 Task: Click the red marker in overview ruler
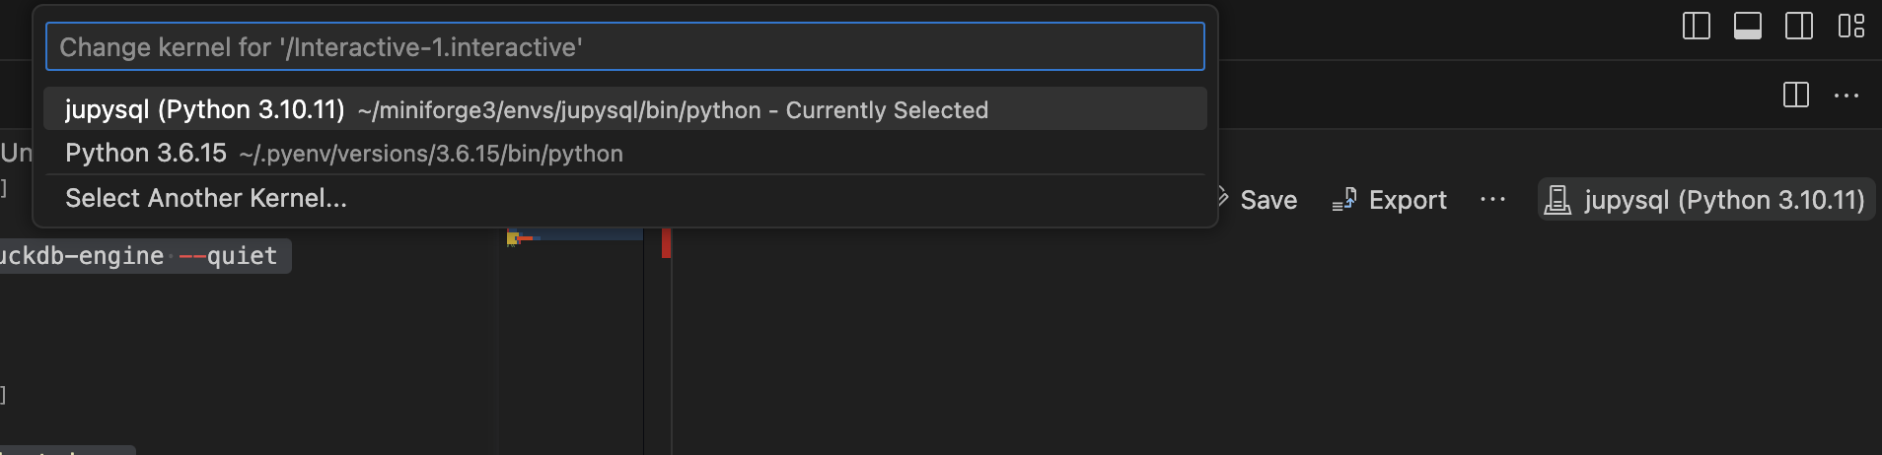point(667,242)
